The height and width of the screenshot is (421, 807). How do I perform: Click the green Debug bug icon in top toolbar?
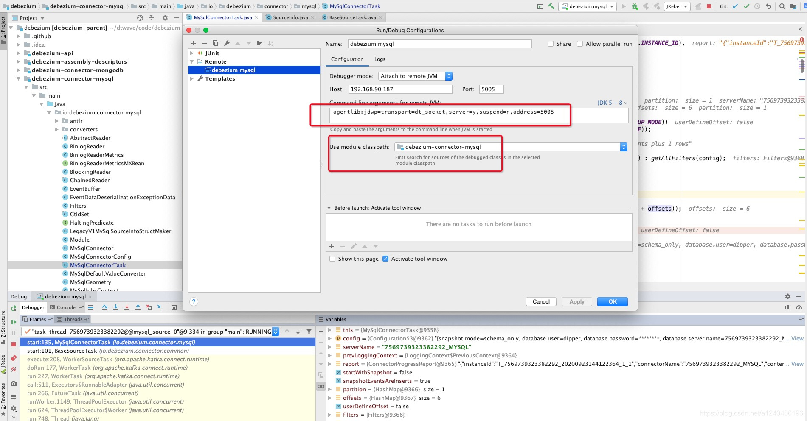(x=635, y=6)
